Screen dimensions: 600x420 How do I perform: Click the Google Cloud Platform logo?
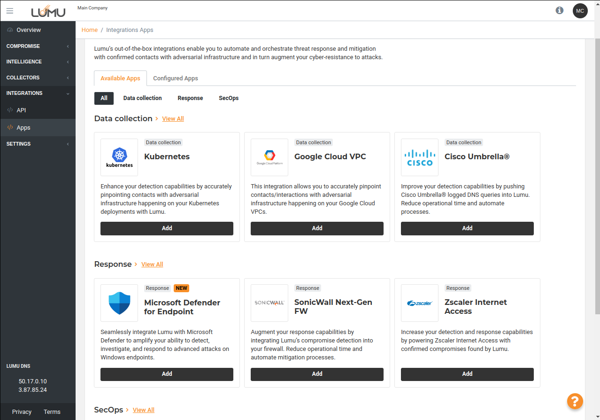[x=269, y=157]
